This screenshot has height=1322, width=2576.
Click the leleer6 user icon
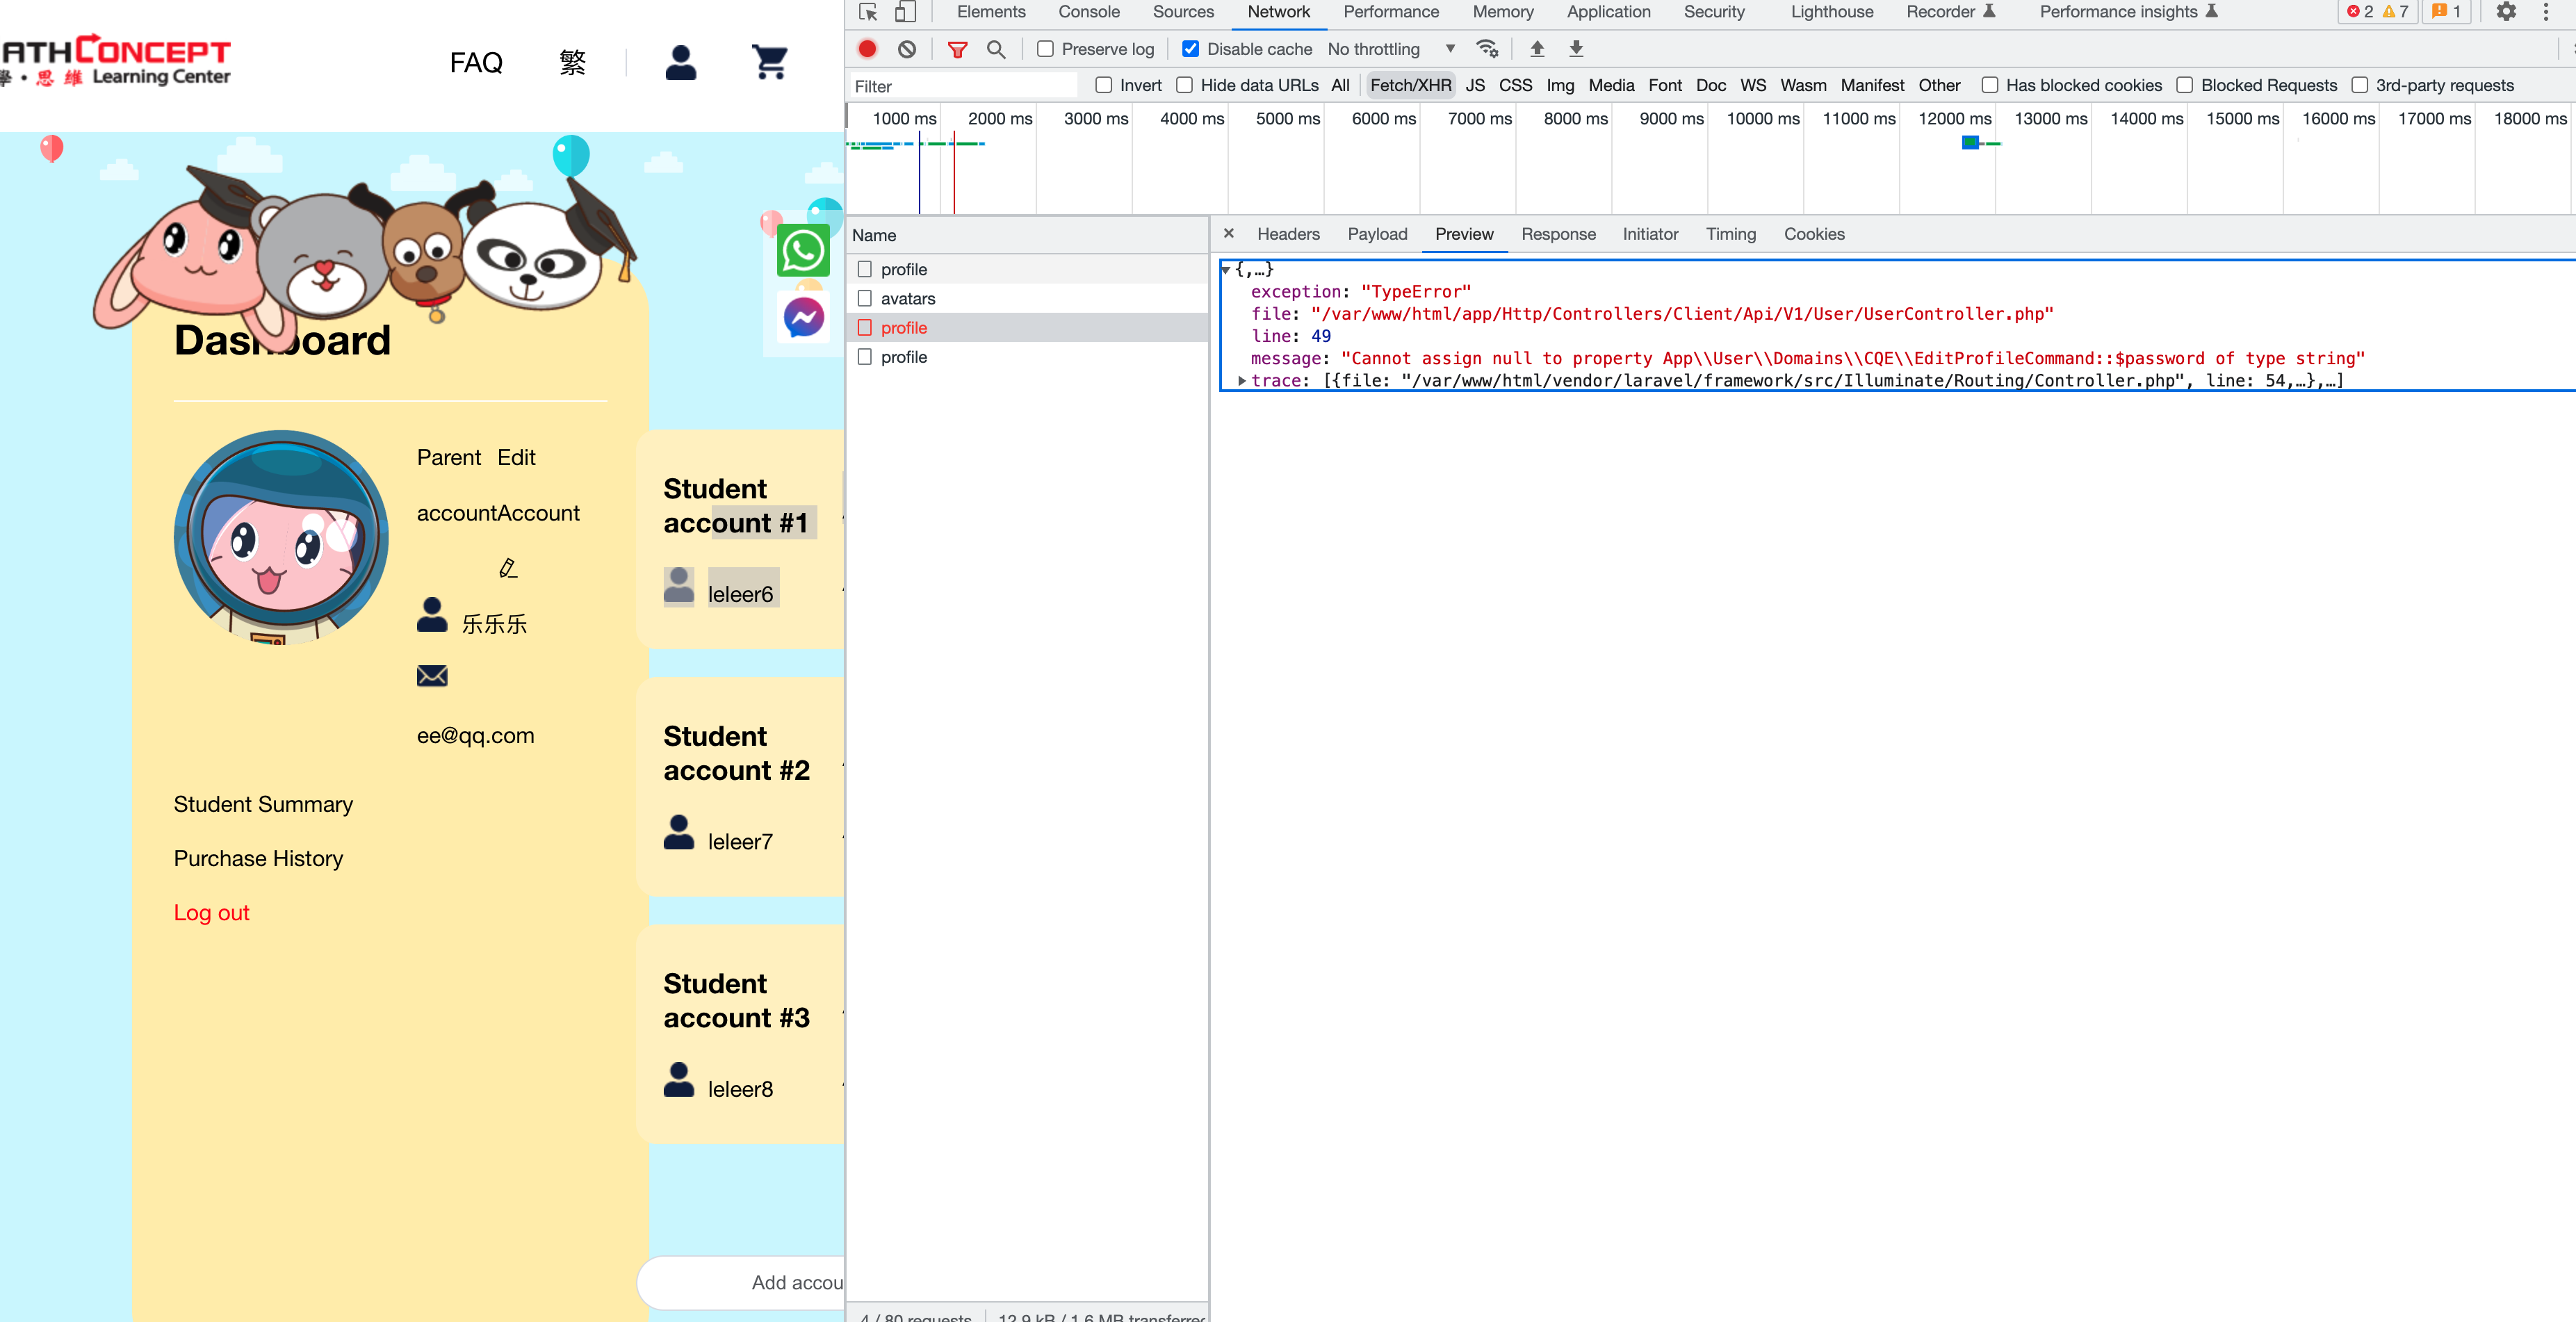pyautogui.click(x=679, y=586)
